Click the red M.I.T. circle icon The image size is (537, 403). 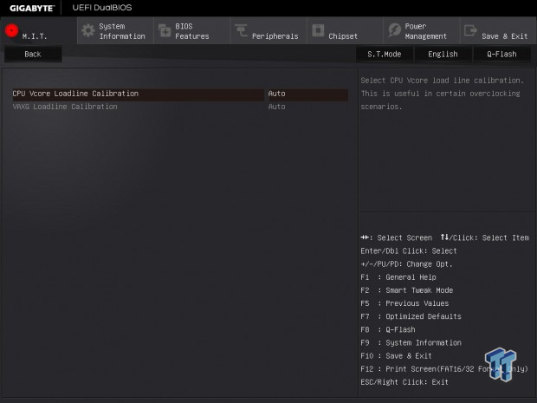click(11, 30)
